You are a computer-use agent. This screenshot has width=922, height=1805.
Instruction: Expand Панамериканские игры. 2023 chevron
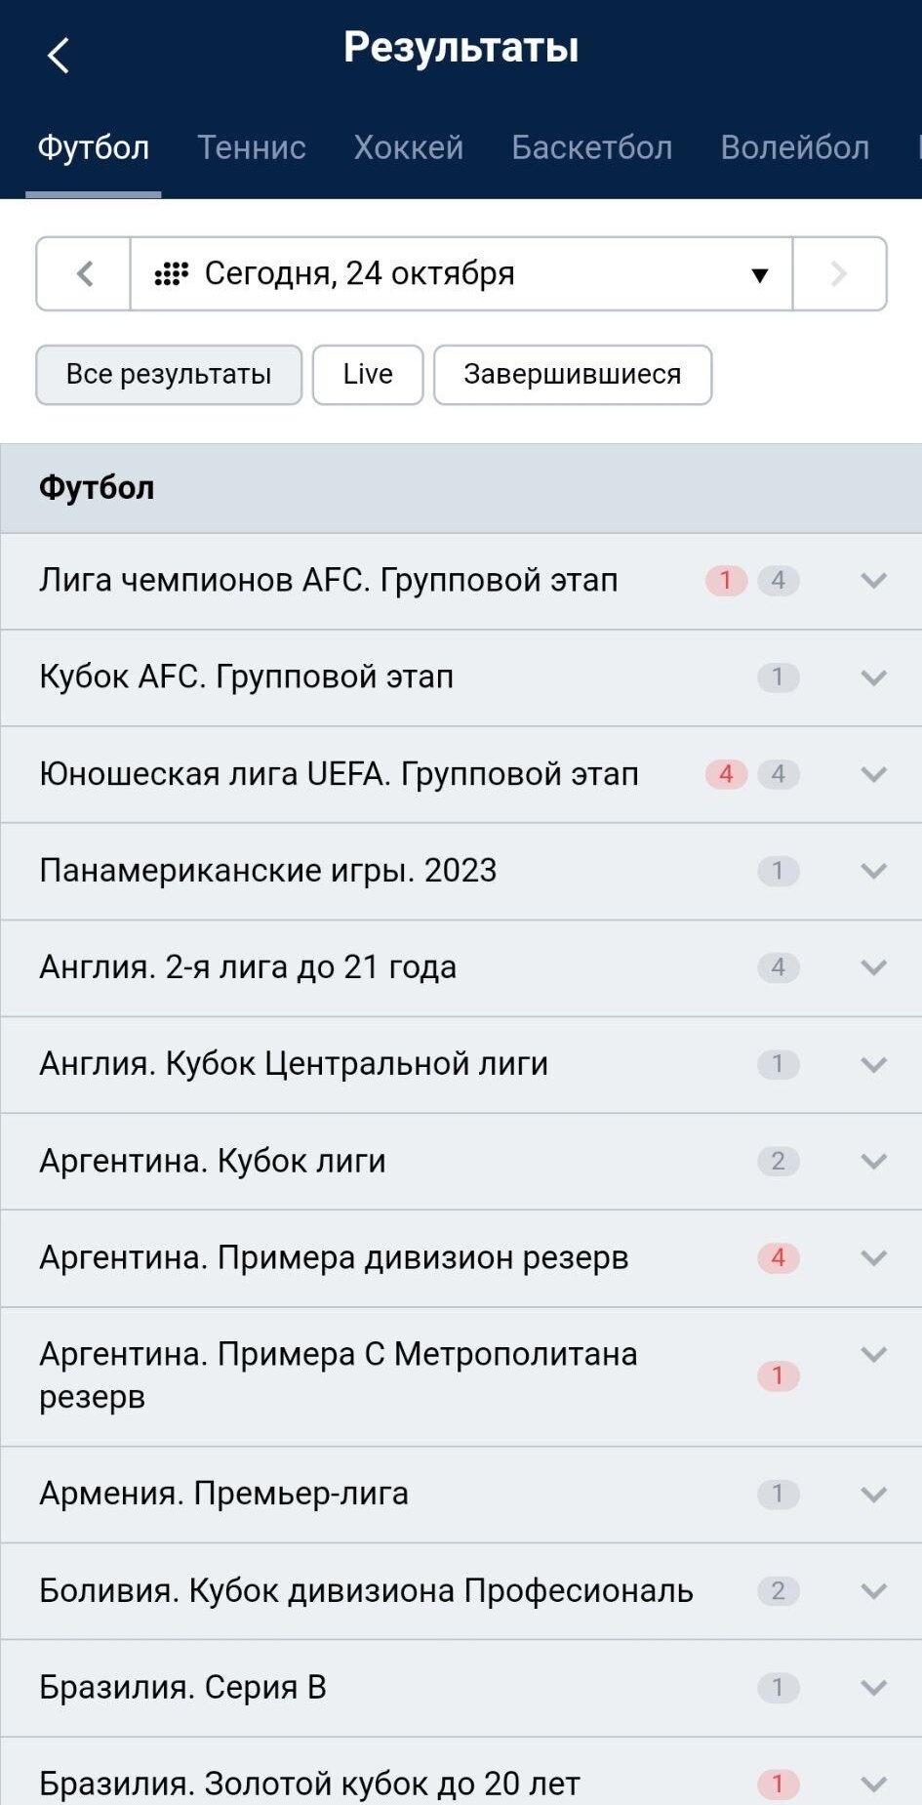point(873,871)
